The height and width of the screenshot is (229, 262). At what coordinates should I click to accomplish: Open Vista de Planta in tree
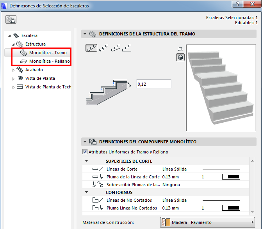tap(40, 78)
